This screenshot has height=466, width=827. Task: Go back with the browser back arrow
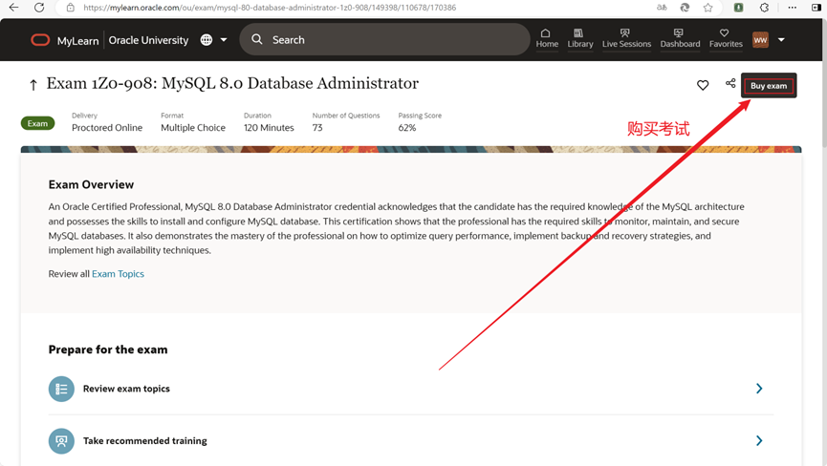[x=13, y=8]
